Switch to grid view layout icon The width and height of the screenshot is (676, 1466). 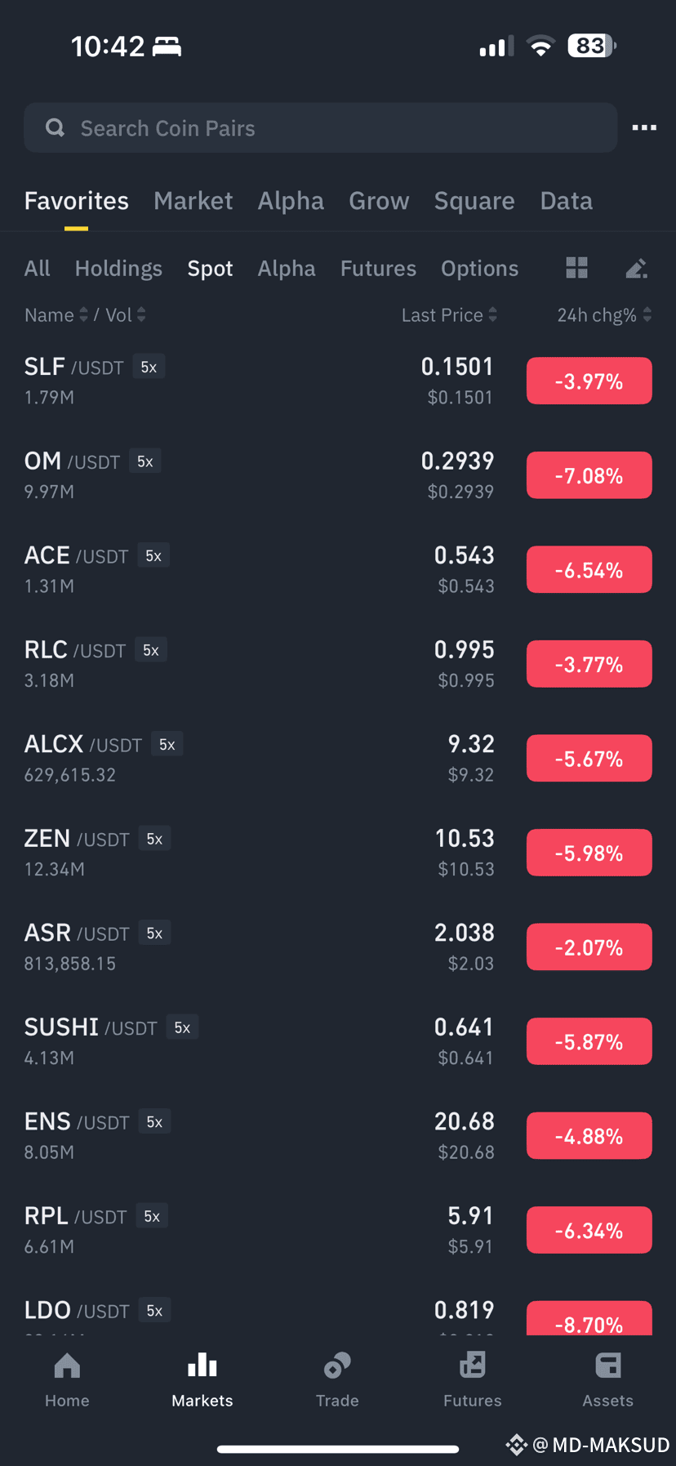click(x=577, y=268)
